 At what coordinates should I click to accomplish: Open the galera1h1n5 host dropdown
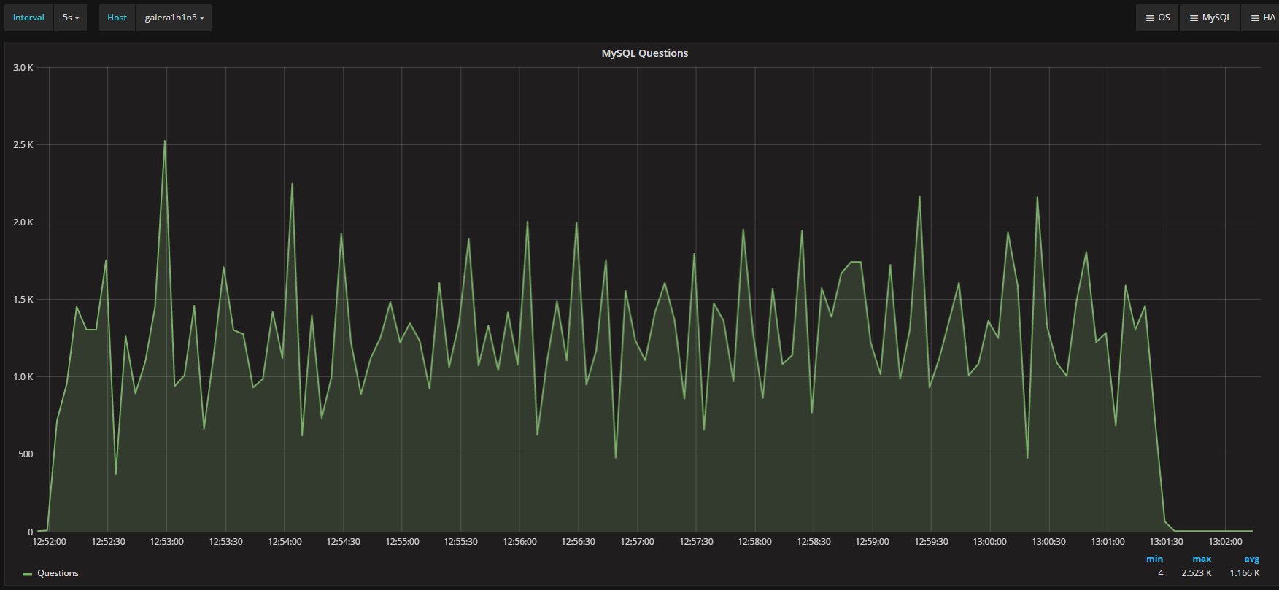(x=174, y=18)
